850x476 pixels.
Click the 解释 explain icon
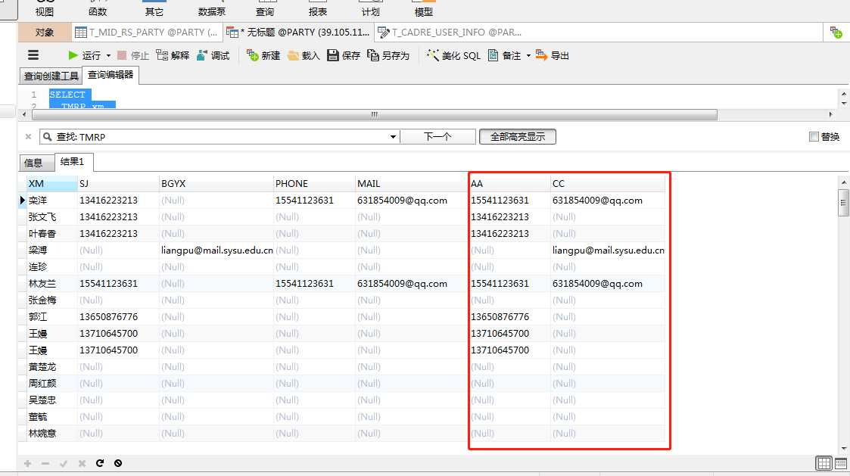(x=161, y=55)
